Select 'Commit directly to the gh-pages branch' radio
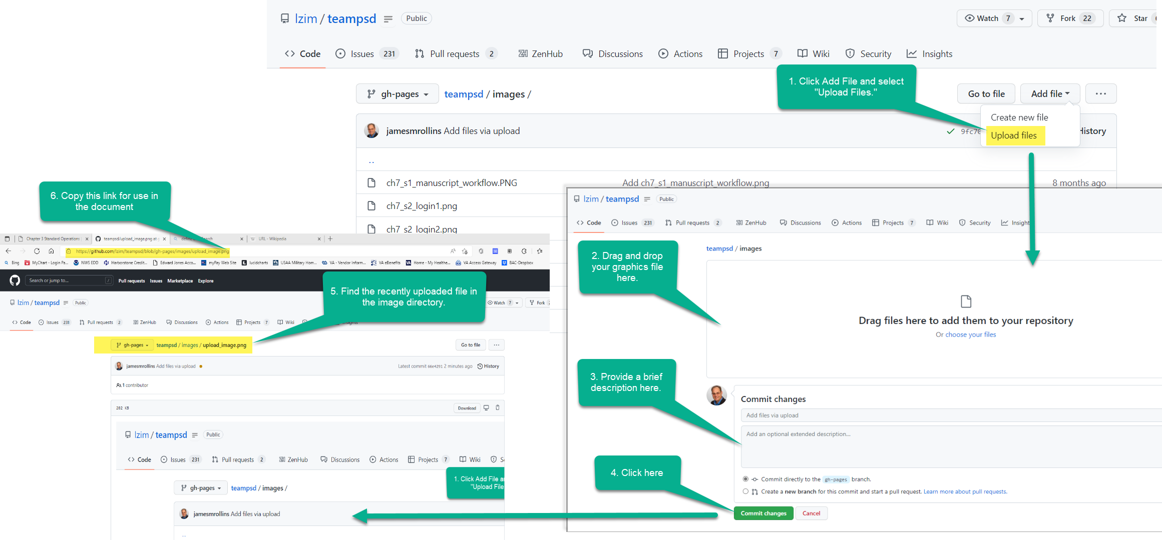Image resolution: width=1162 pixels, height=540 pixels. point(745,479)
